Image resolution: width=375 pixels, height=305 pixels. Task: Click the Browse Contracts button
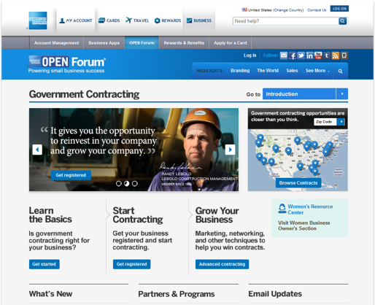point(298,183)
